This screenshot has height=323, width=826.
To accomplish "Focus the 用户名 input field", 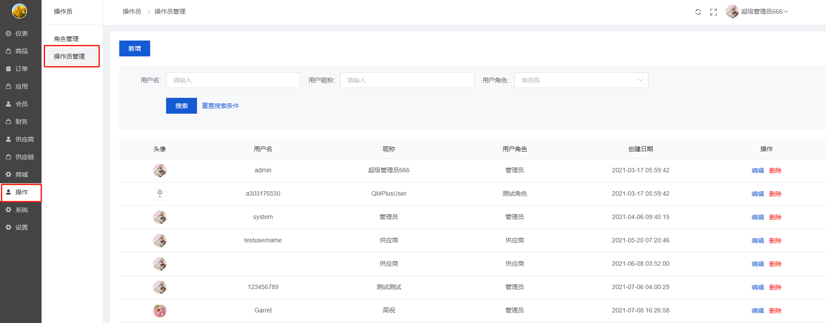I will coord(233,80).
